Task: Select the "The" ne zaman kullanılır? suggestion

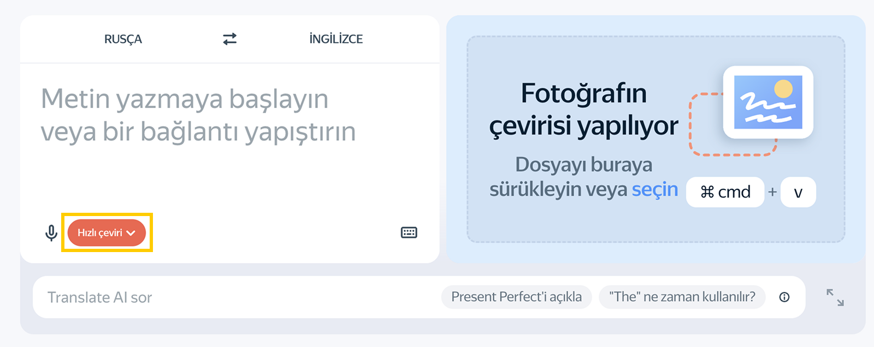Action: point(682,297)
